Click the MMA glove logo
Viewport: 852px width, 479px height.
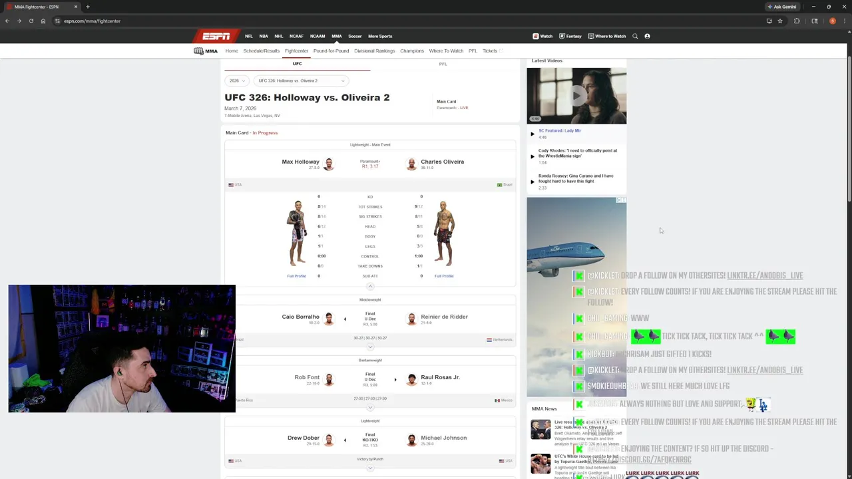click(198, 51)
